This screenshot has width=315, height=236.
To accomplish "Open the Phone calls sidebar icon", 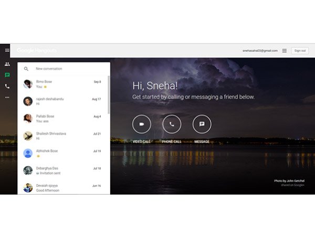I will [x=7, y=86].
